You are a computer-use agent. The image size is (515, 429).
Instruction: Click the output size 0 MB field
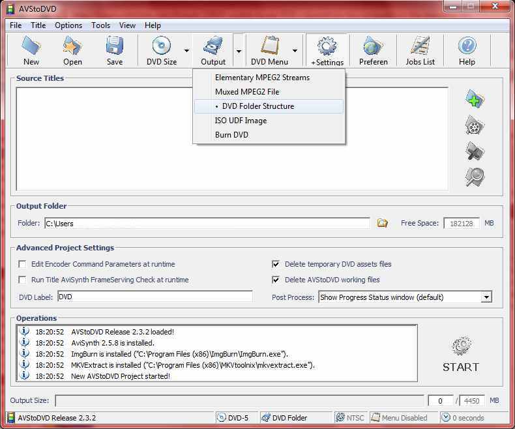point(440,401)
